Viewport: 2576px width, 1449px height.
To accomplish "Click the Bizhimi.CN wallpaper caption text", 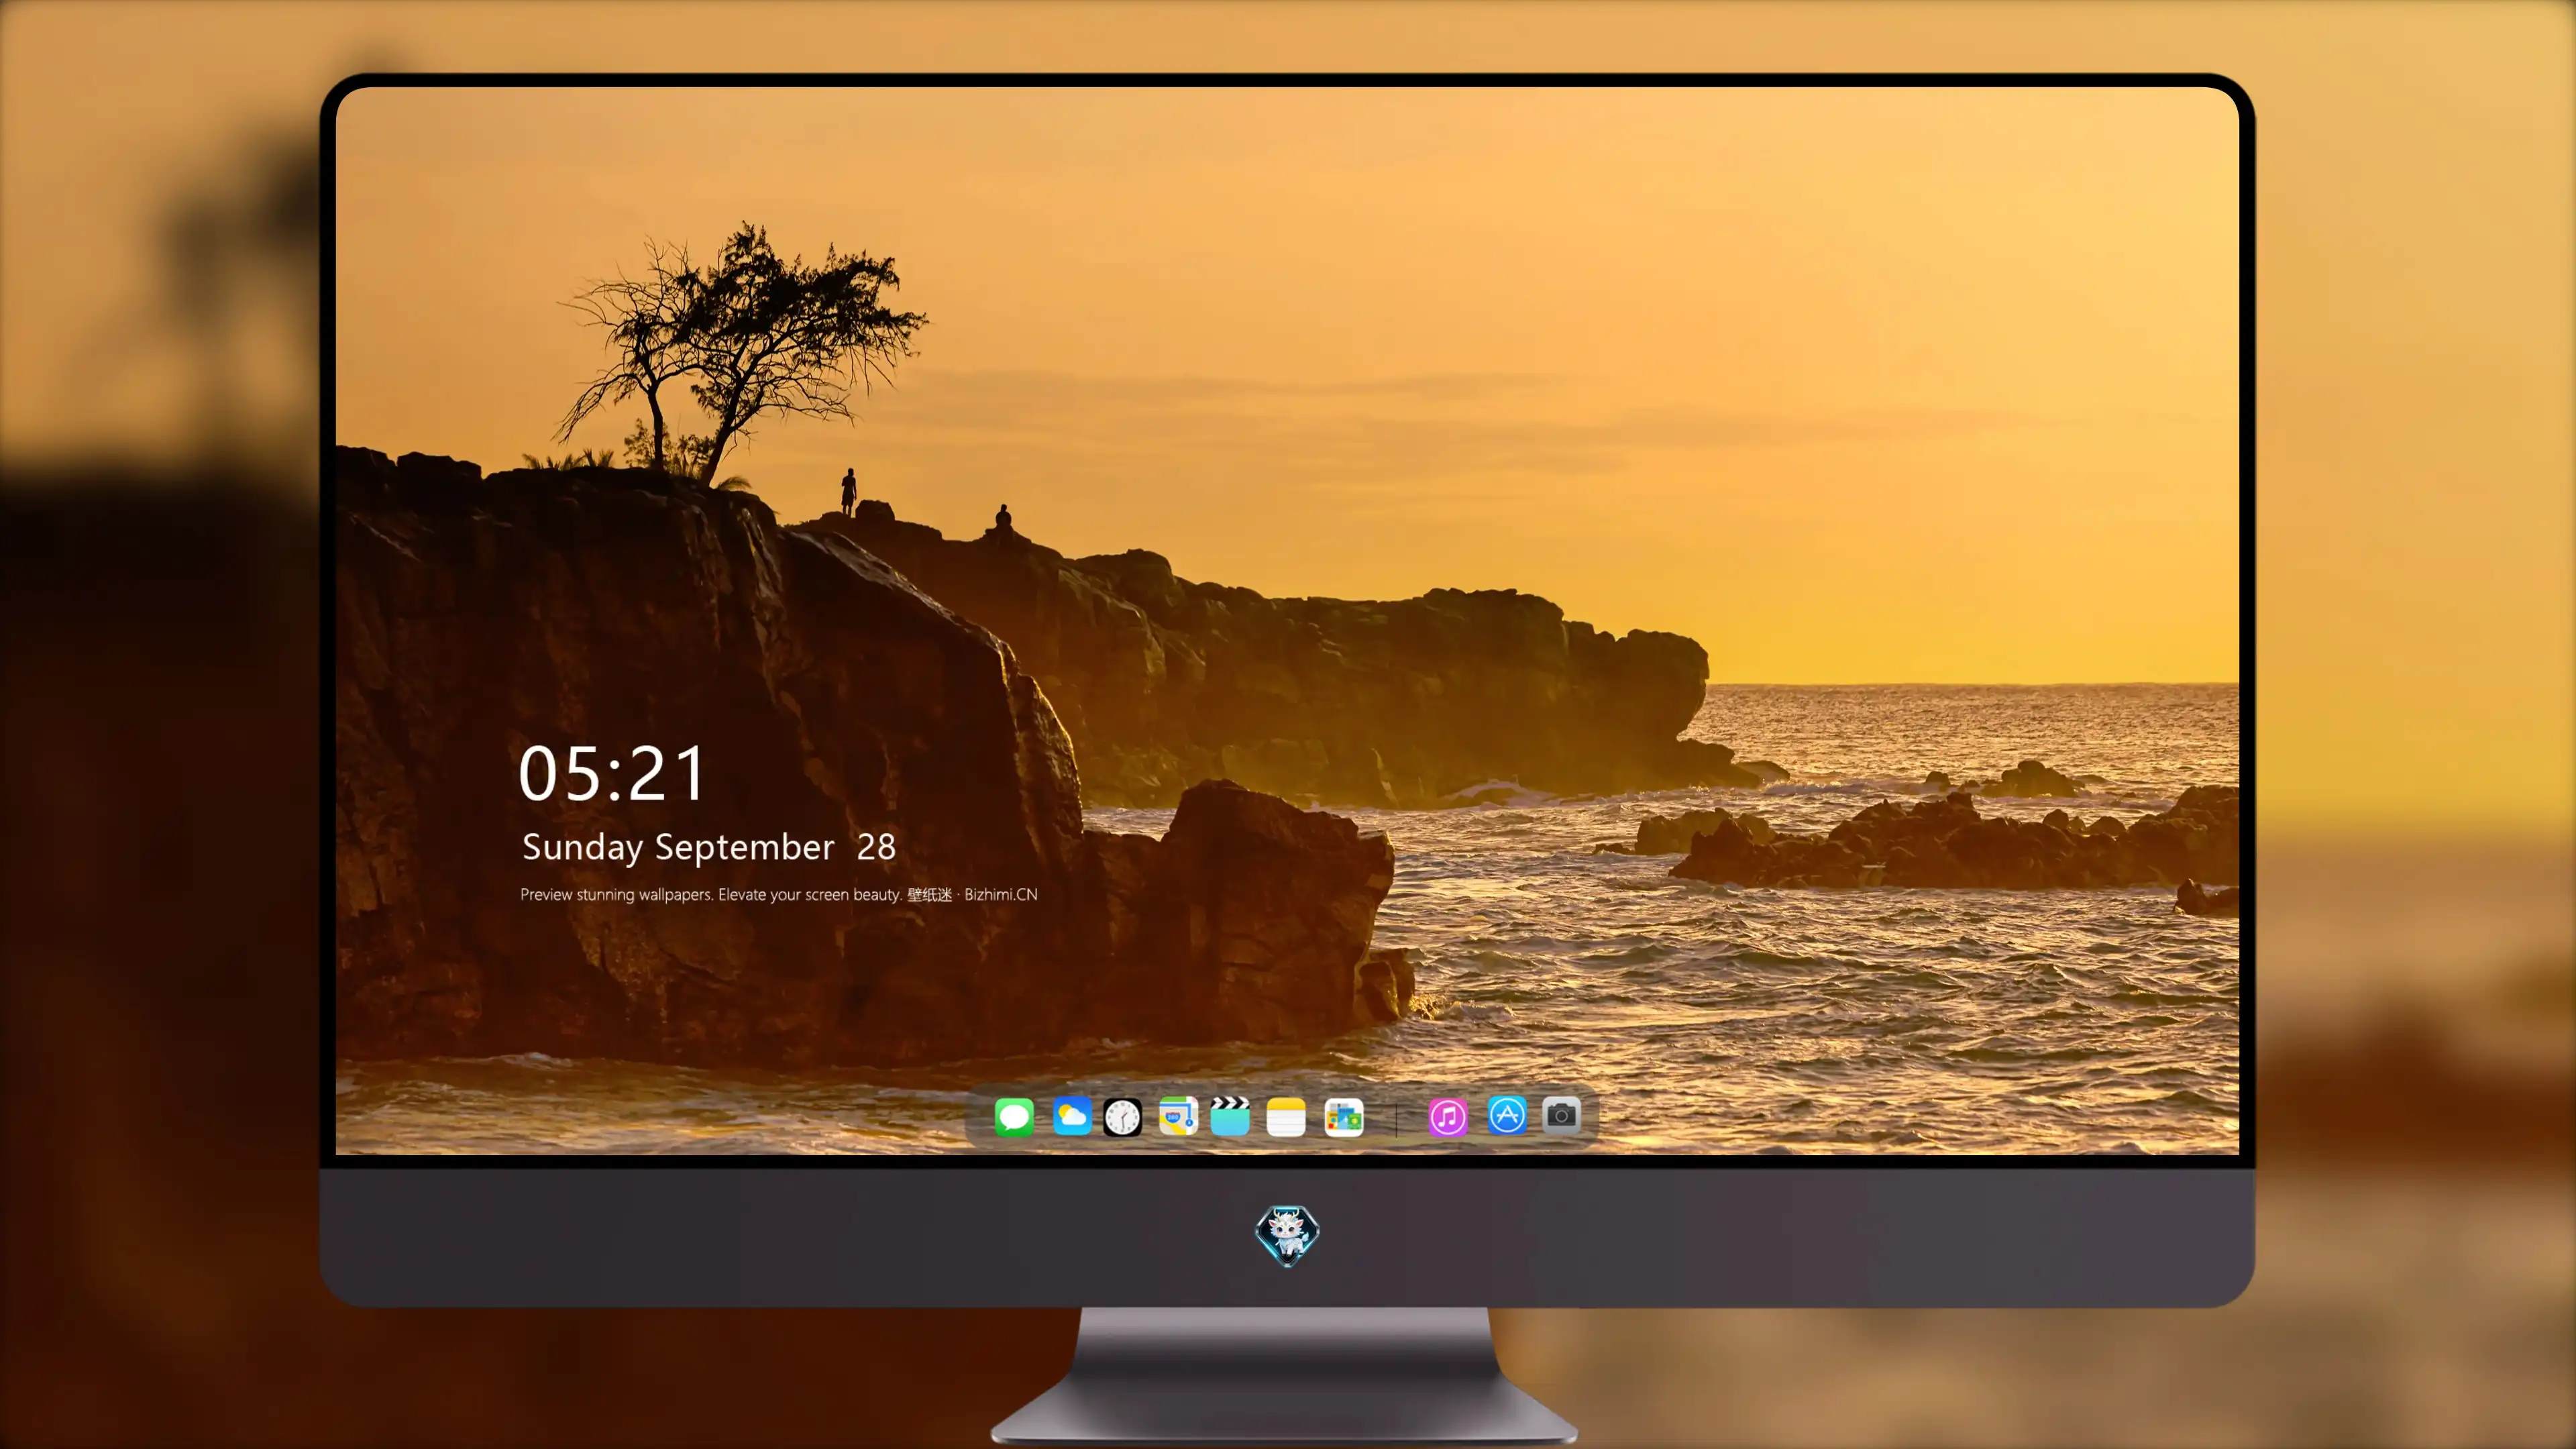I will tap(779, 895).
